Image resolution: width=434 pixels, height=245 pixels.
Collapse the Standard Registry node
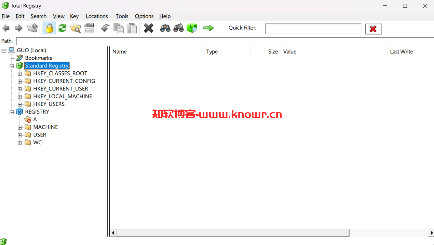click(x=12, y=66)
